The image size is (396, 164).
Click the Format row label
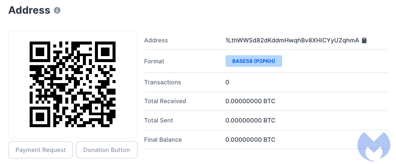click(x=154, y=61)
